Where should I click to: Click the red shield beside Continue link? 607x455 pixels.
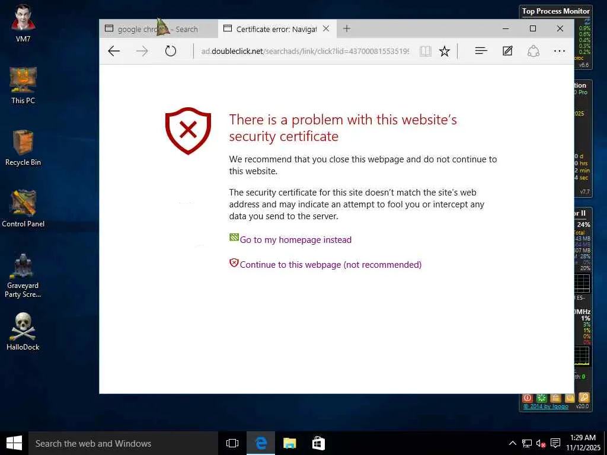tap(234, 263)
